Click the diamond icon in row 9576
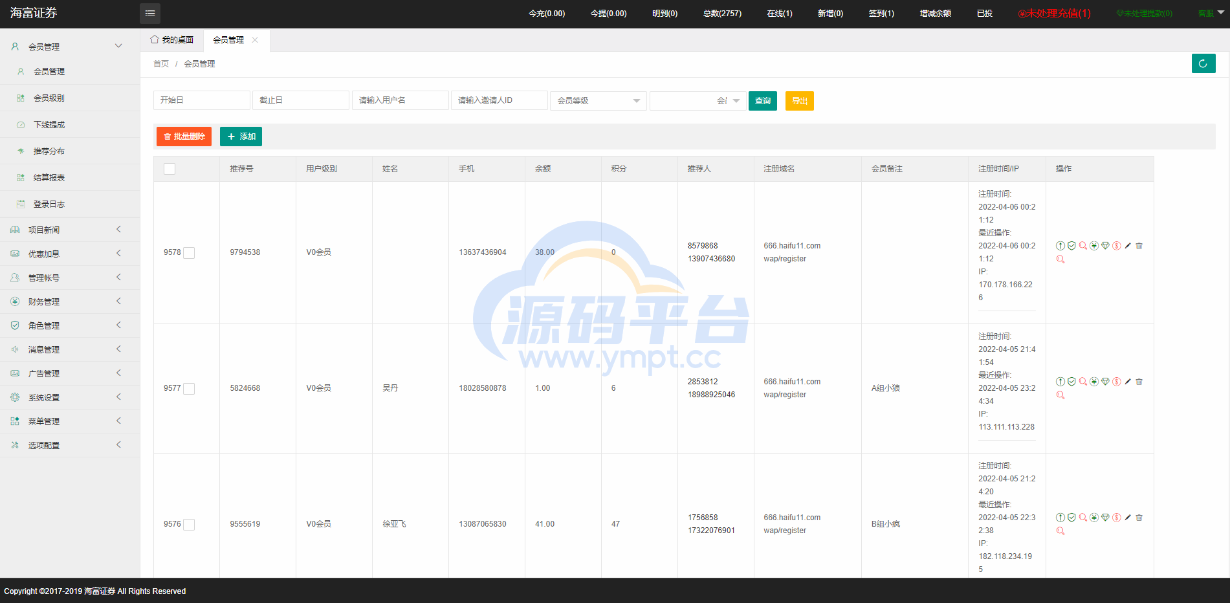1230x603 pixels. (1105, 518)
